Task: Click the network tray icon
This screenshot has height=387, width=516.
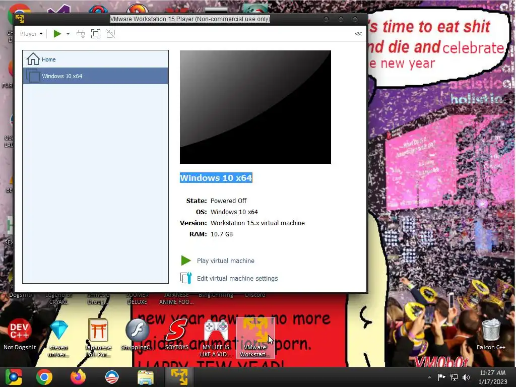Action: pyautogui.click(x=454, y=377)
